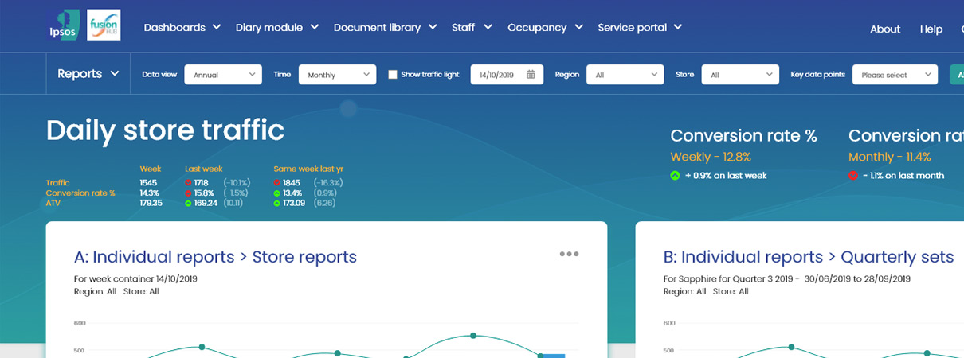Viewport: 964px width, 358px height.
Task: Click red indicator next to last week 15.8%
Action: point(188,193)
